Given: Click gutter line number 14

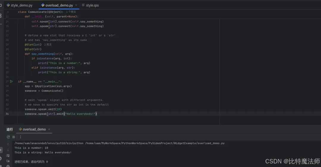Looking at the screenshot, I should (7, 21).
